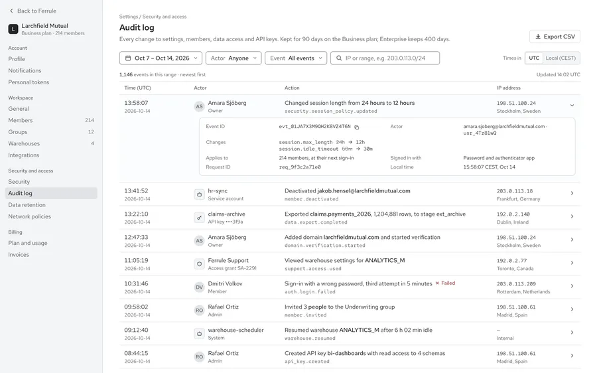Click the Updated 14:02 UTC timestamp
This screenshot has width=597, height=373.
point(558,75)
